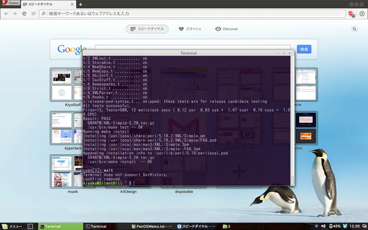Open the Discover view

[x=226, y=29]
